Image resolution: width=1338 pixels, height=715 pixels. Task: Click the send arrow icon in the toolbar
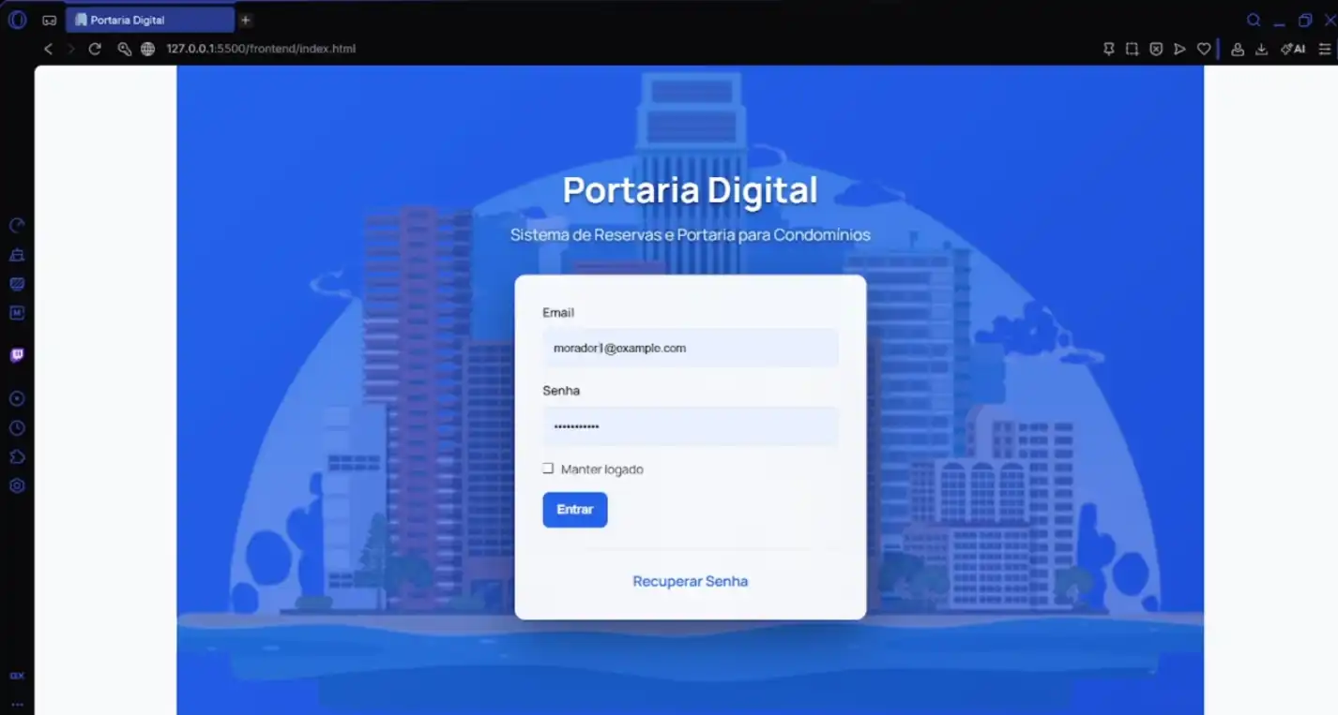coord(1180,49)
